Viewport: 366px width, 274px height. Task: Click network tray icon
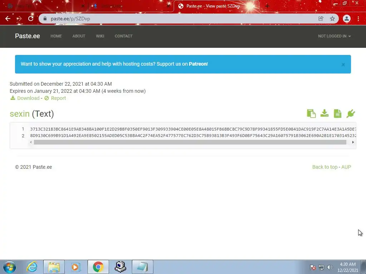coord(321,268)
